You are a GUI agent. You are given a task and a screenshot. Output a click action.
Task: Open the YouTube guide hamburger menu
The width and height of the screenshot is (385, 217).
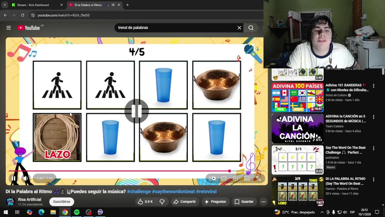9,28
